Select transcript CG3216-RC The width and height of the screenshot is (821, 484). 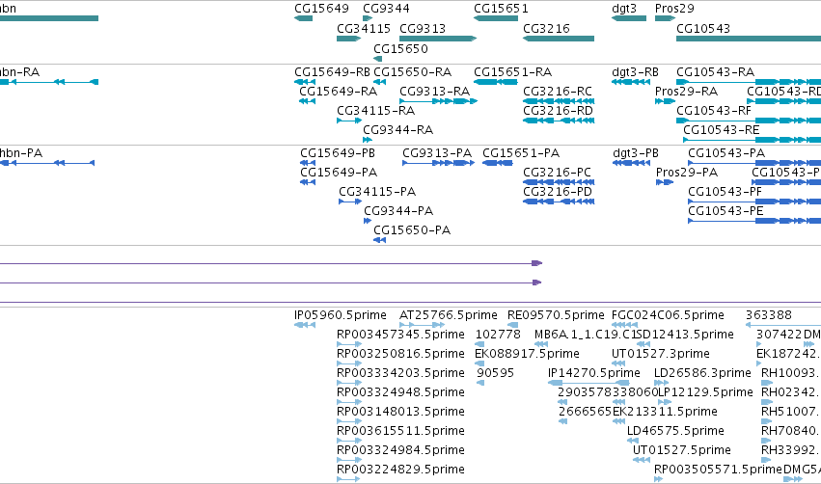tap(558, 91)
